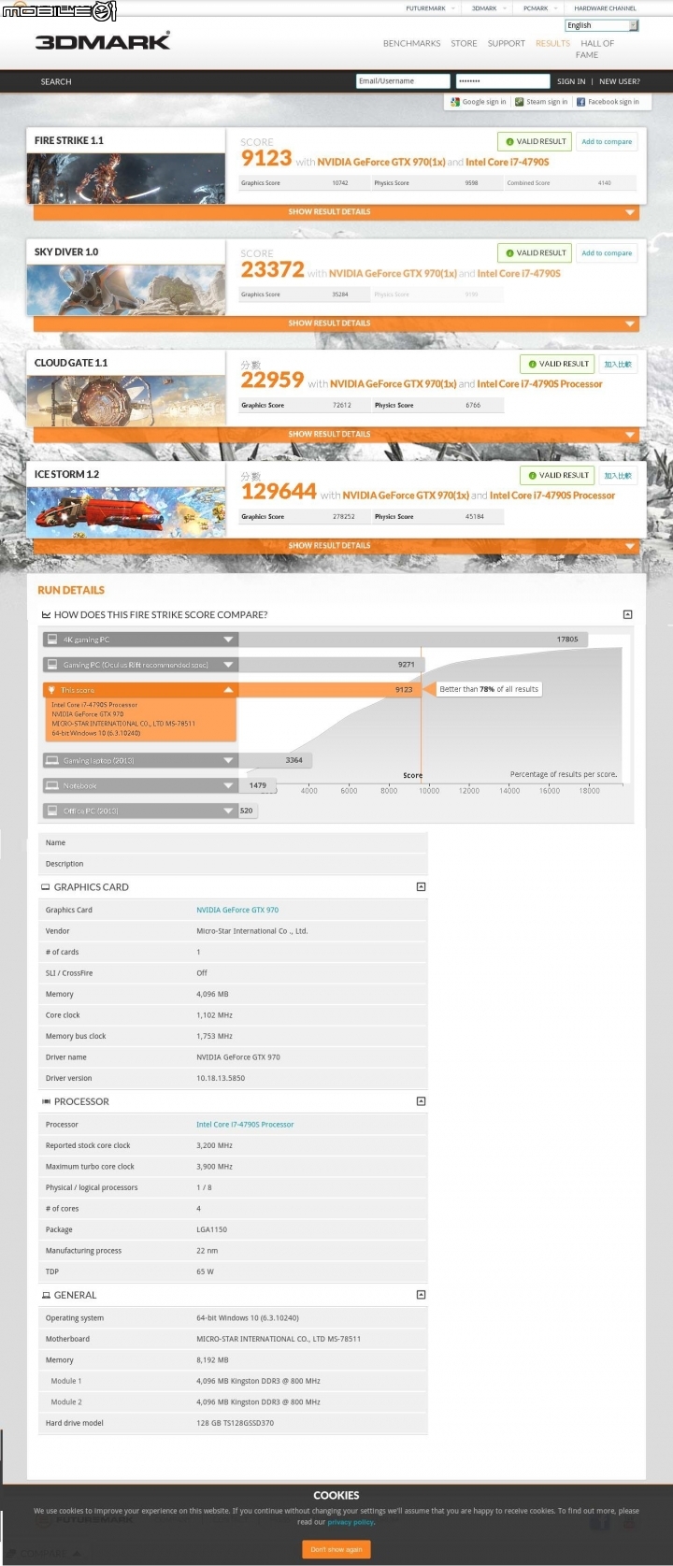Expand Gaming PC Oculus Rift comparison row
Viewport: 673px width, 1566px height.
140,665
